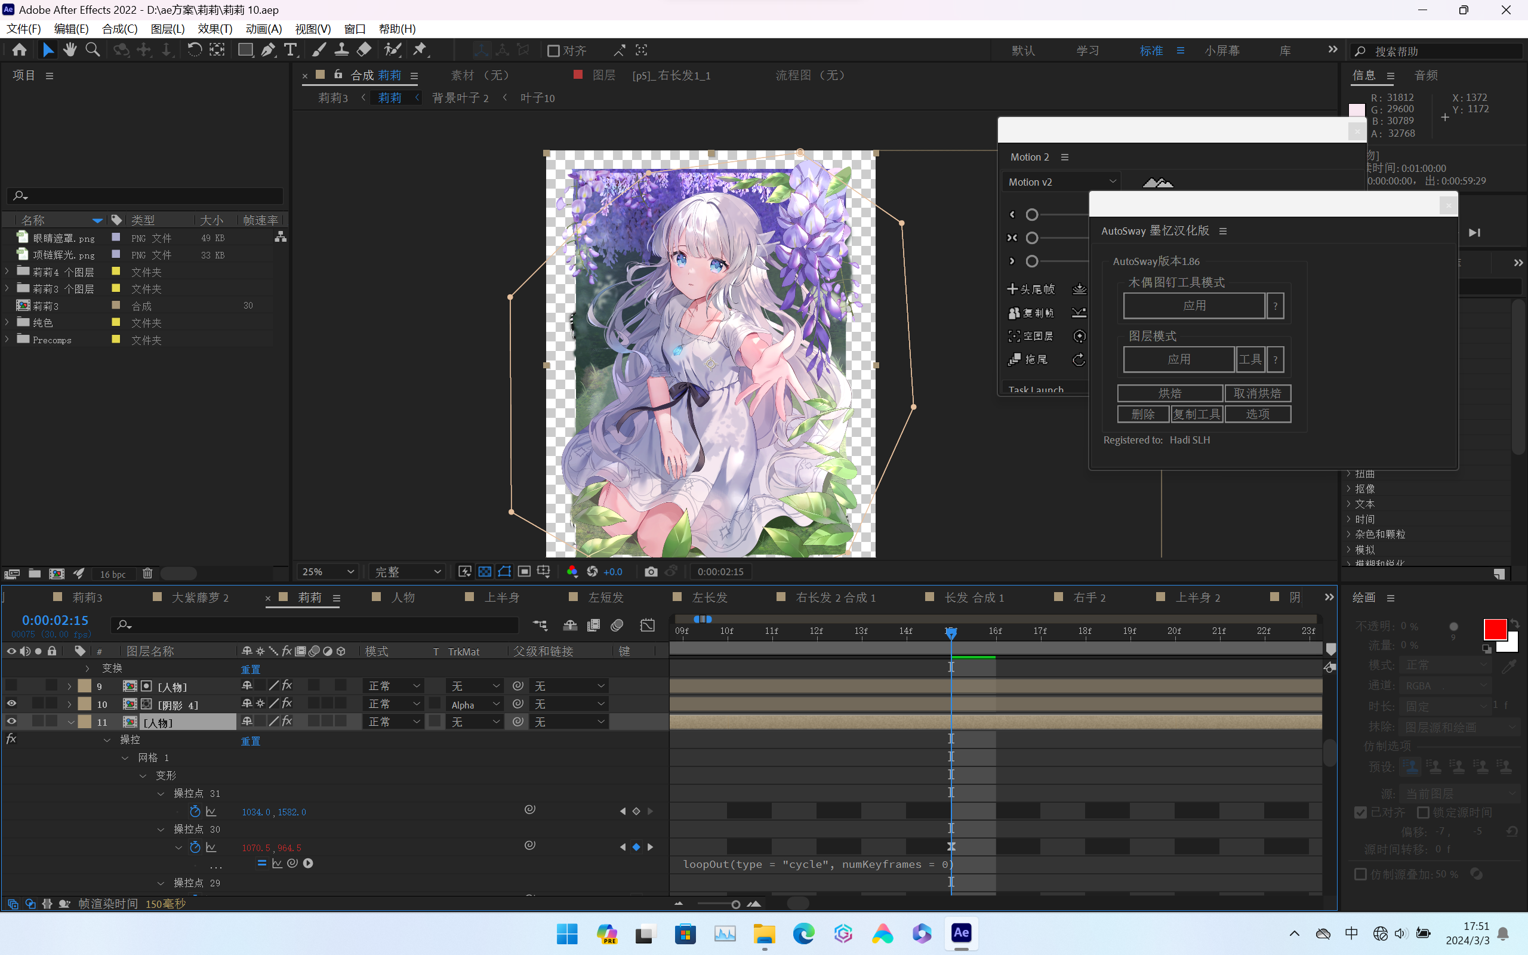Select the Pen tool
The image size is (1528, 955).
pos(269,50)
